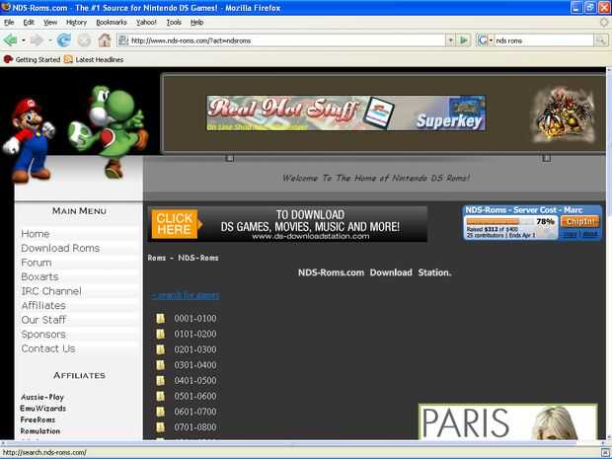Expand the address bar URL dropdown

click(450, 40)
